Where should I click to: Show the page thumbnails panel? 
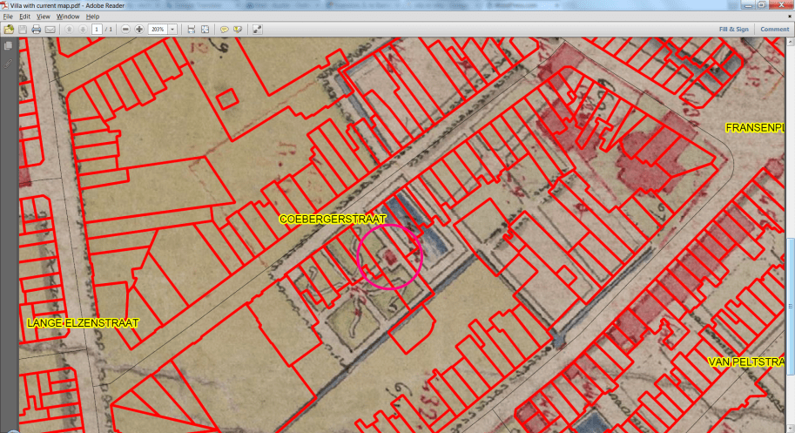[x=8, y=46]
